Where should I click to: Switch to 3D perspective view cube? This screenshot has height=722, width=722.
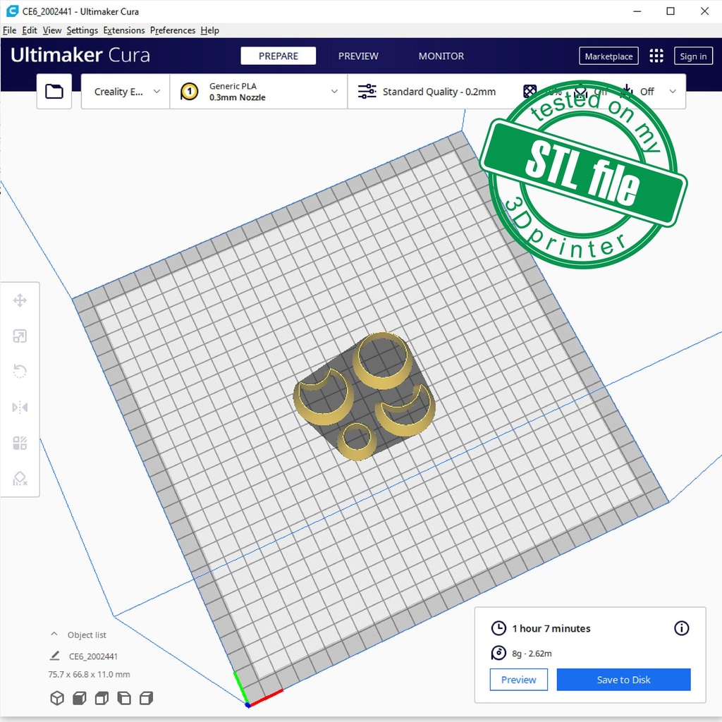click(x=57, y=698)
